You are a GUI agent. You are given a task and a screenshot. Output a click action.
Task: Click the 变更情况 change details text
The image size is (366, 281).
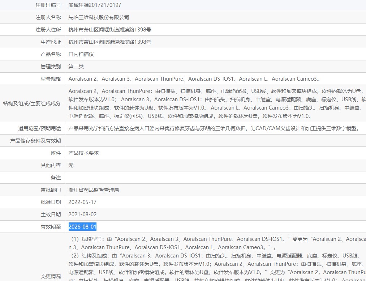click(x=217, y=258)
